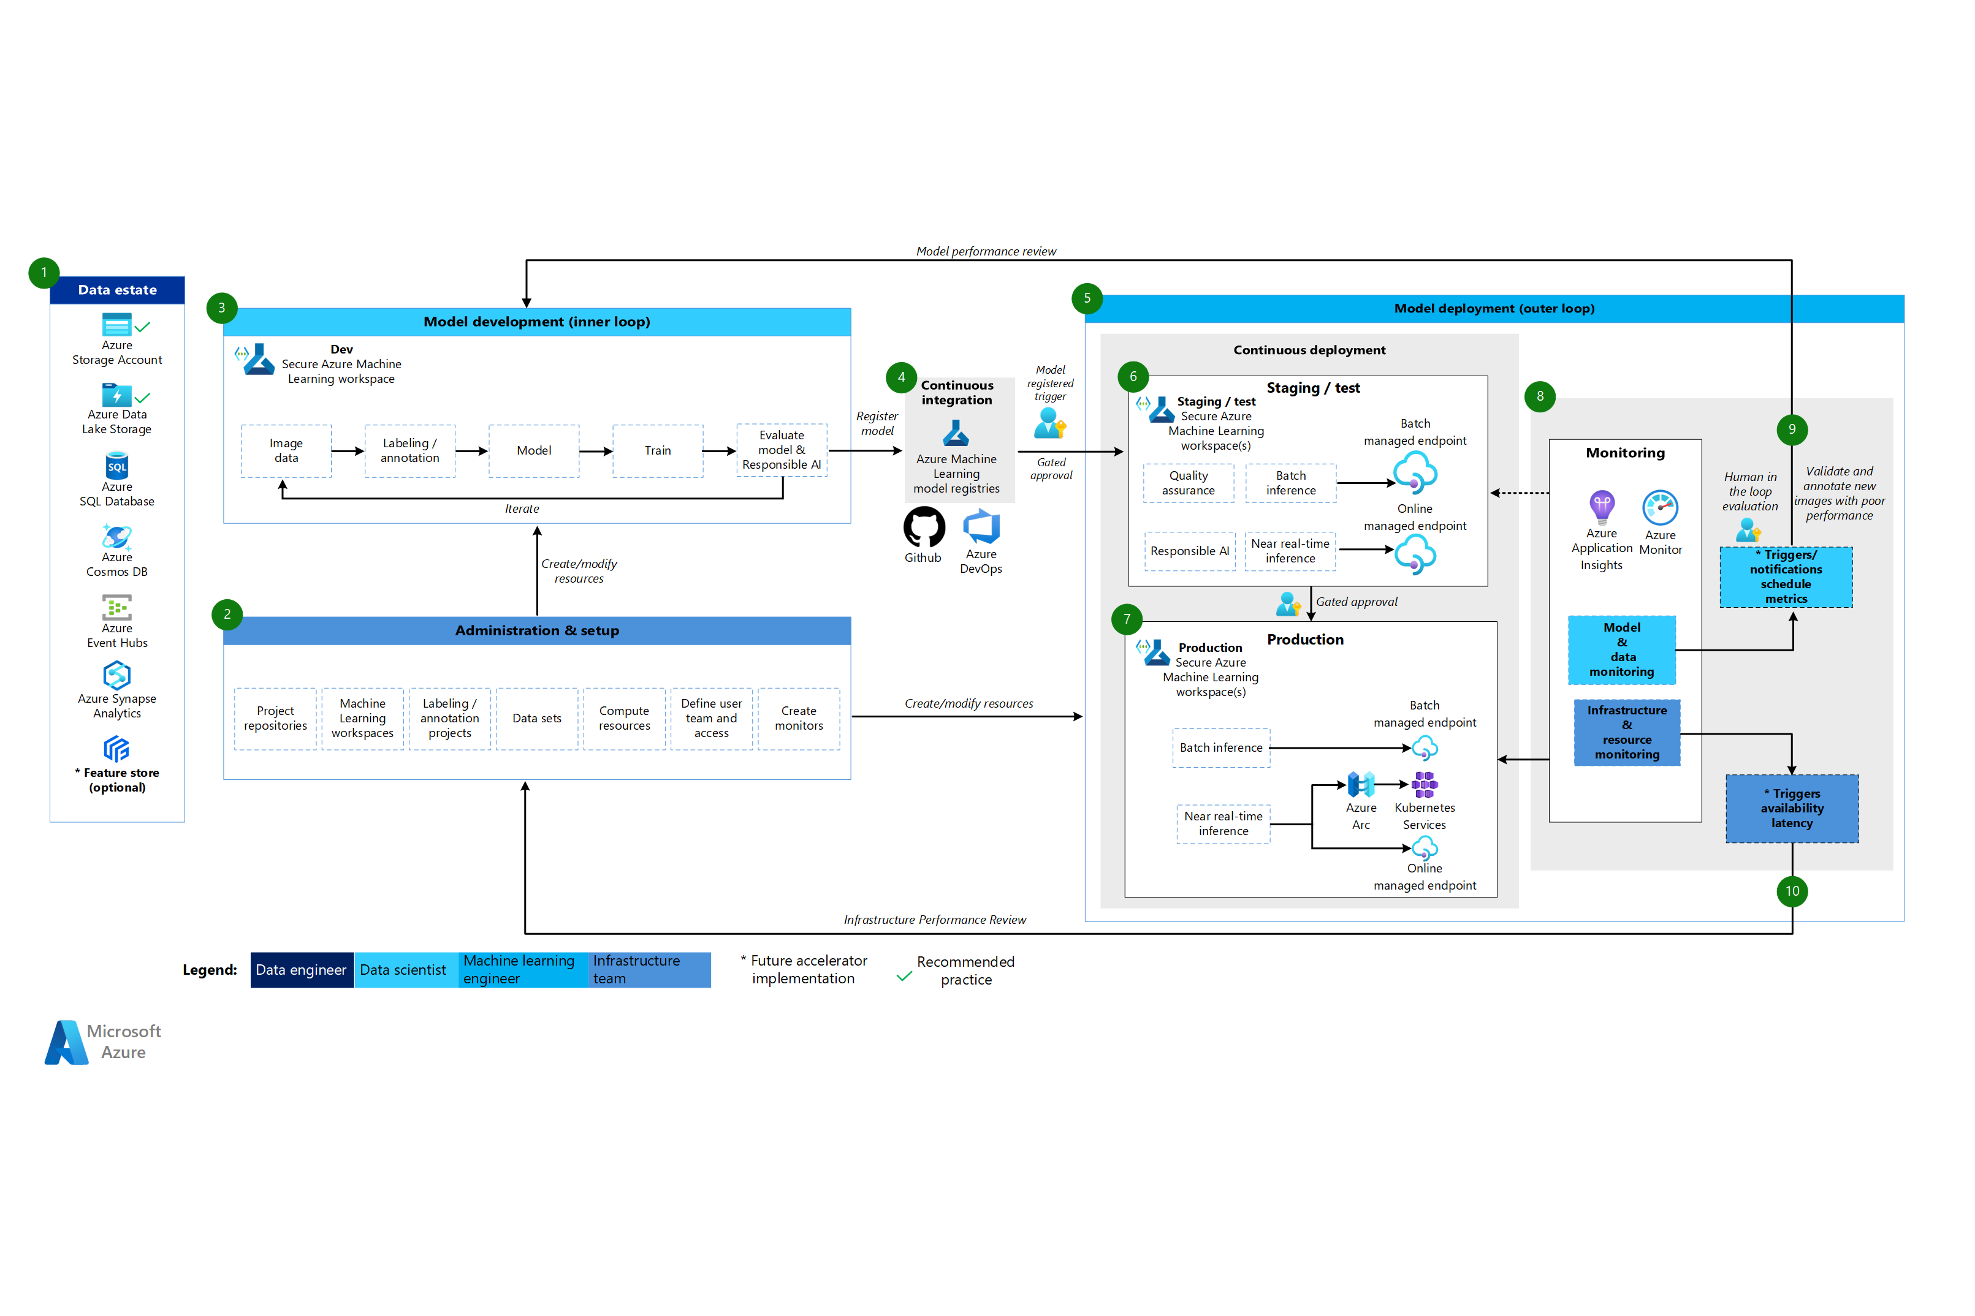Image resolution: width=1975 pixels, height=1316 pixels.
Task: Click the Azure Storage Account icon
Action: click(116, 325)
